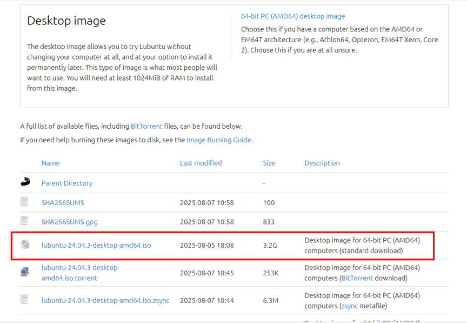
Task: Click the 2025-08-07 10:58 date in the SHA256SUMS row
Action: click(207, 203)
